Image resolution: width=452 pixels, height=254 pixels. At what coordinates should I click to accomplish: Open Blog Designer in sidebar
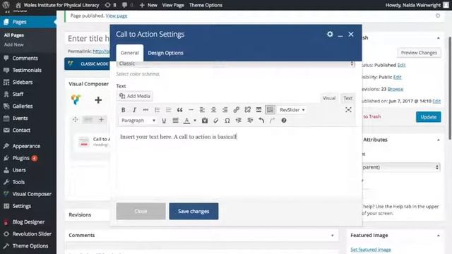[x=28, y=222]
